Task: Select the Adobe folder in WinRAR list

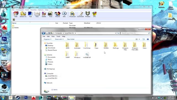Action: [x=15, y=27]
